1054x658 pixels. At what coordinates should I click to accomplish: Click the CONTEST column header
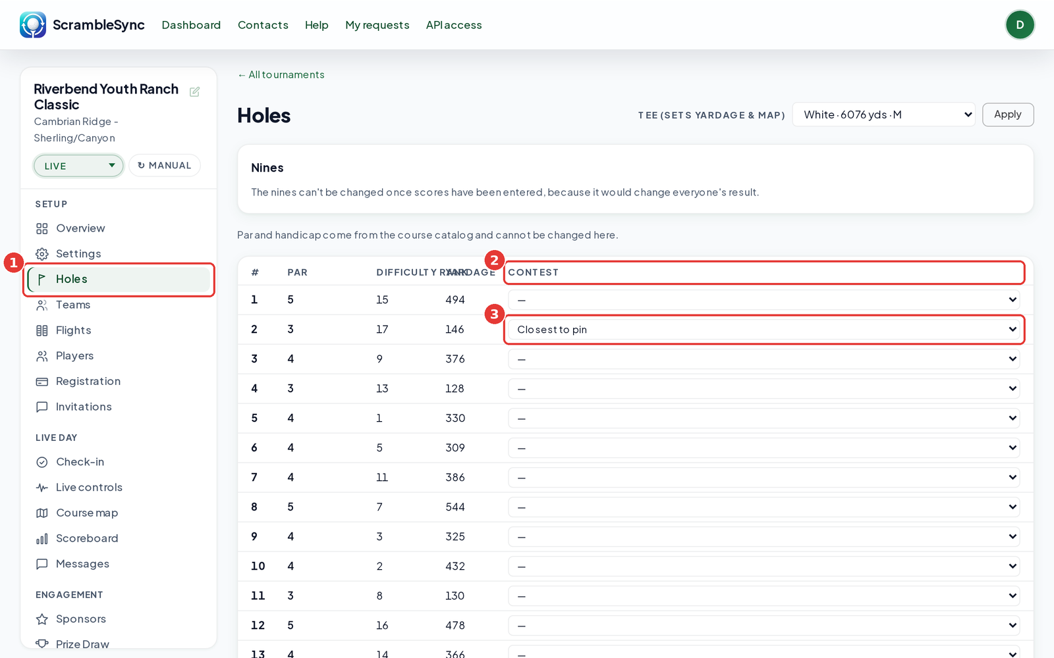(x=533, y=272)
